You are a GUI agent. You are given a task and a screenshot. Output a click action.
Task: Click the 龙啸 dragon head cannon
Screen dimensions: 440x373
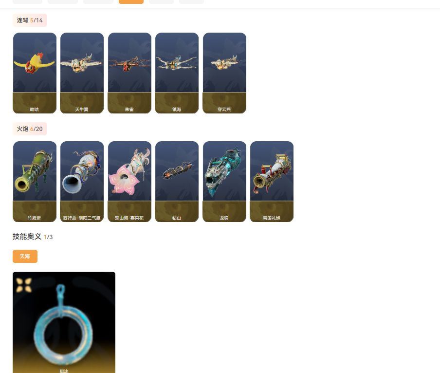(x=224, y=182)
